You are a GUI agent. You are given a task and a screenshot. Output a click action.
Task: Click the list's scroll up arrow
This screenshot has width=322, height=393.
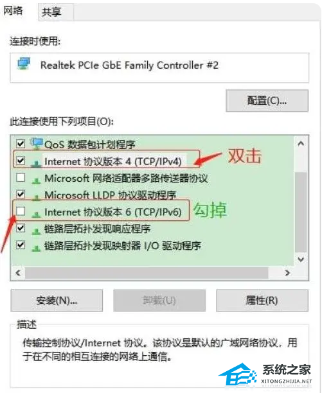tap(301, 144)
